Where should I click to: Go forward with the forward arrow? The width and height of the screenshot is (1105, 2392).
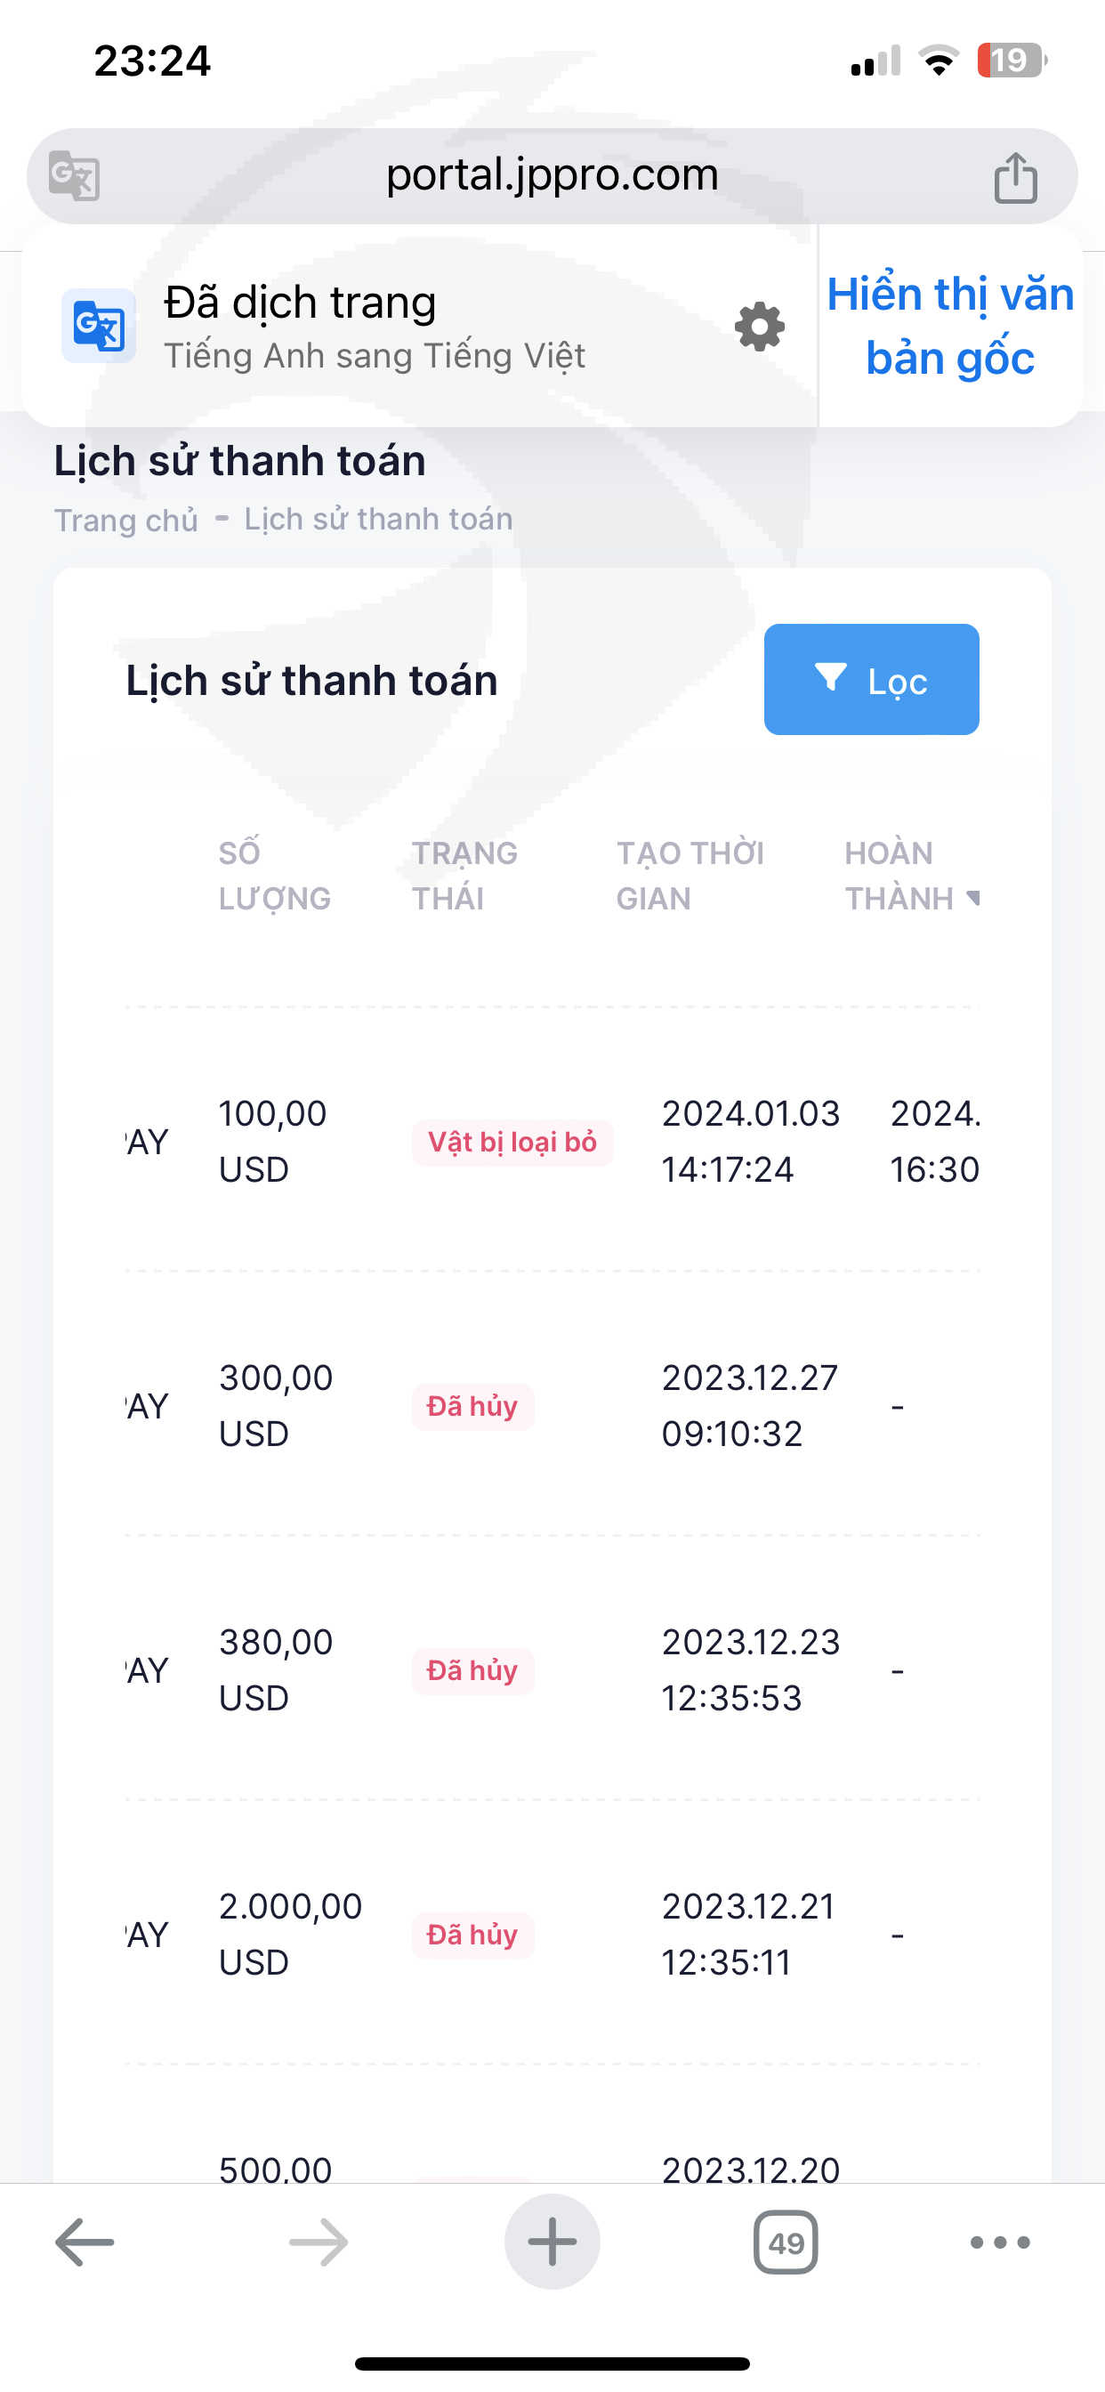[x=319, y=2242]
